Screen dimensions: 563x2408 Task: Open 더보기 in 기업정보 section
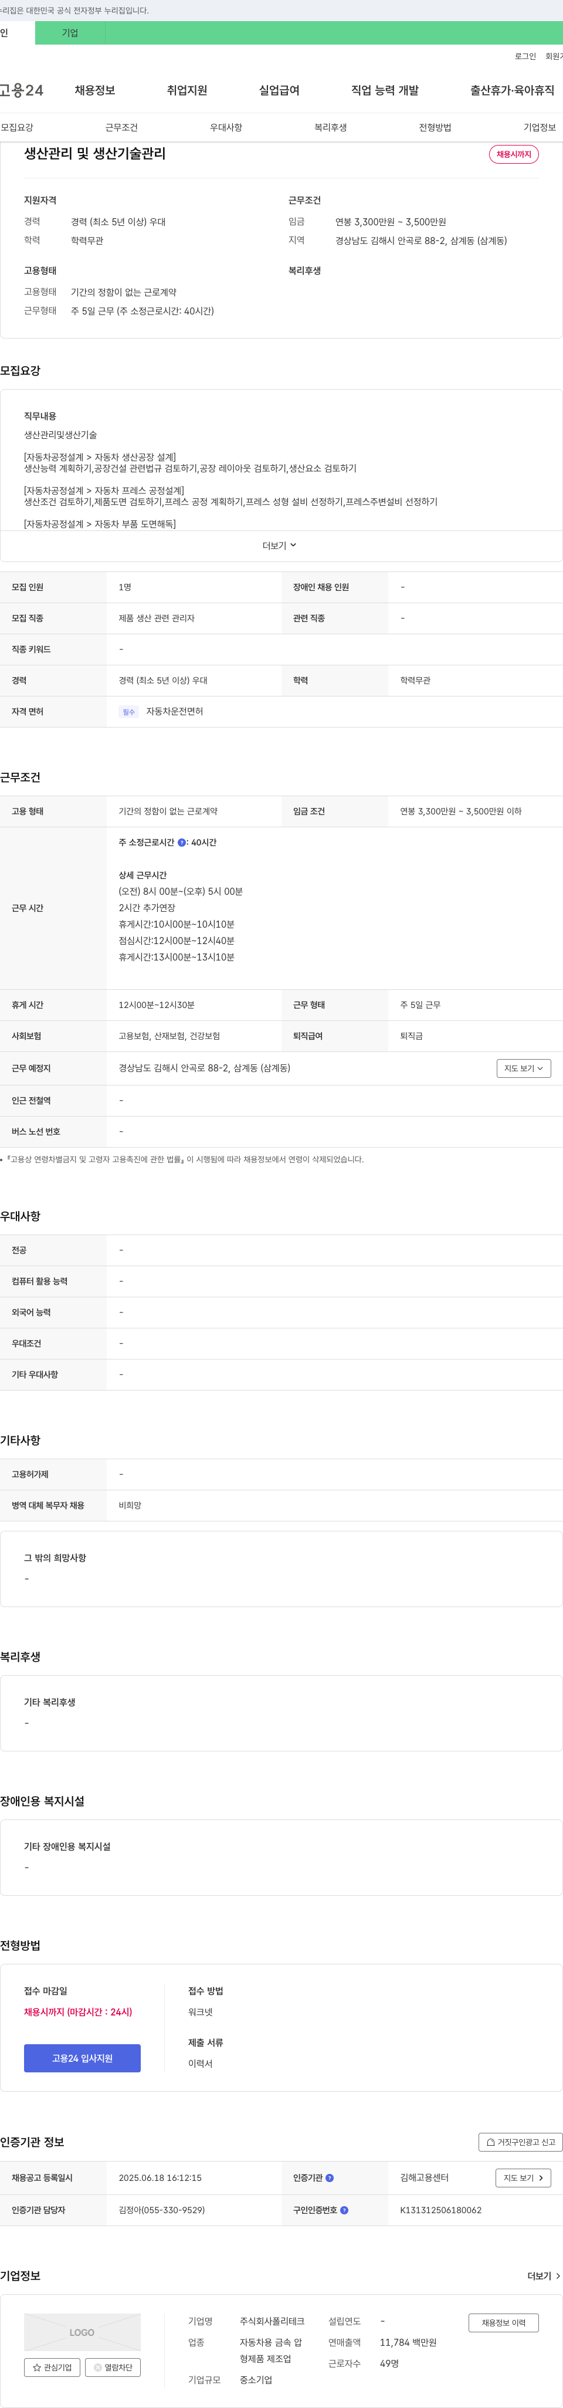tap(544, 2276)
